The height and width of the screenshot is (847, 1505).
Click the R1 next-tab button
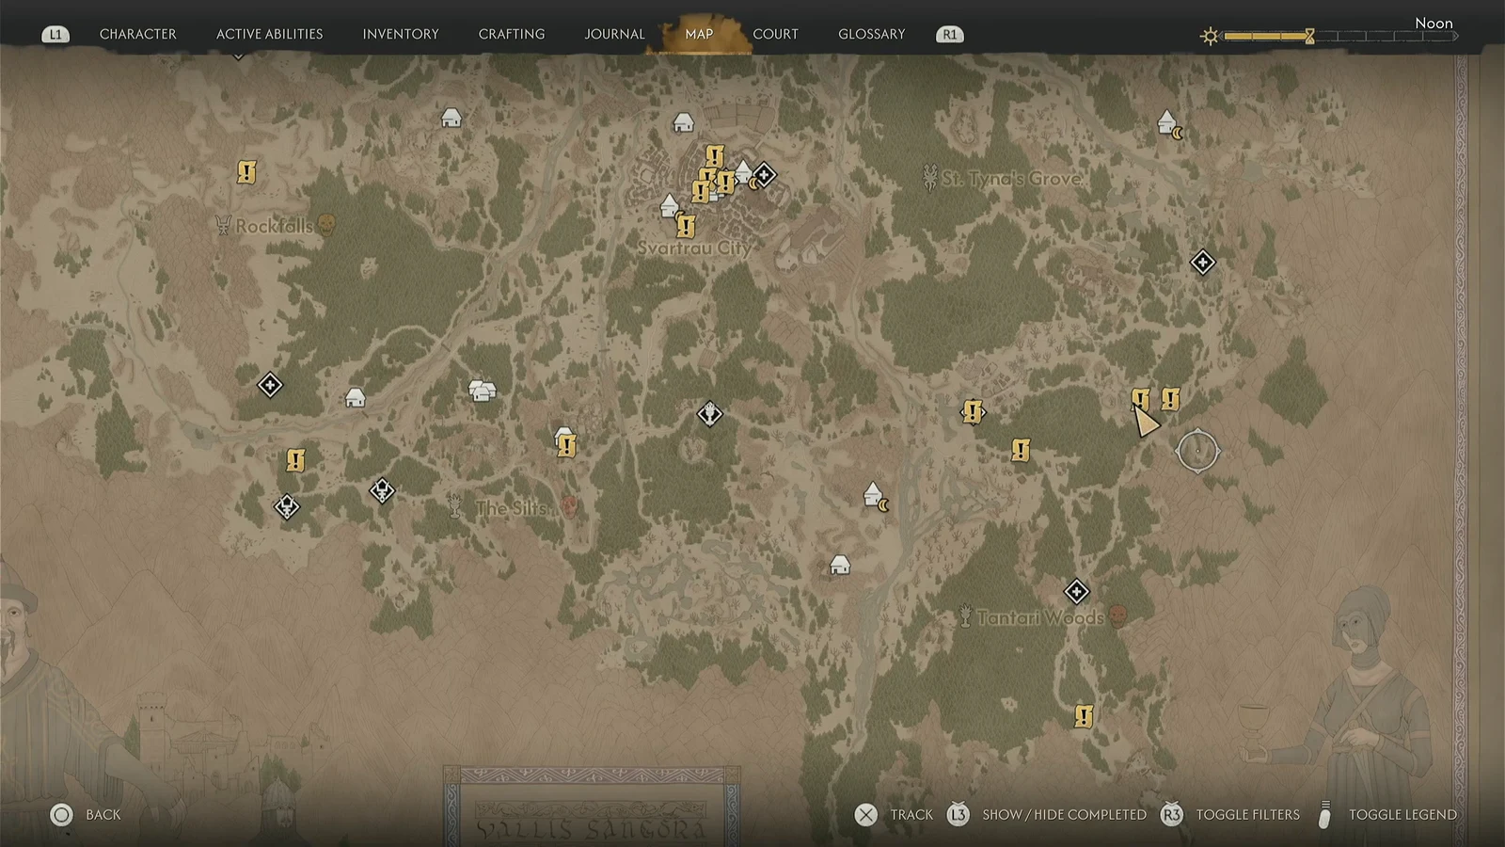coord(950,35)
